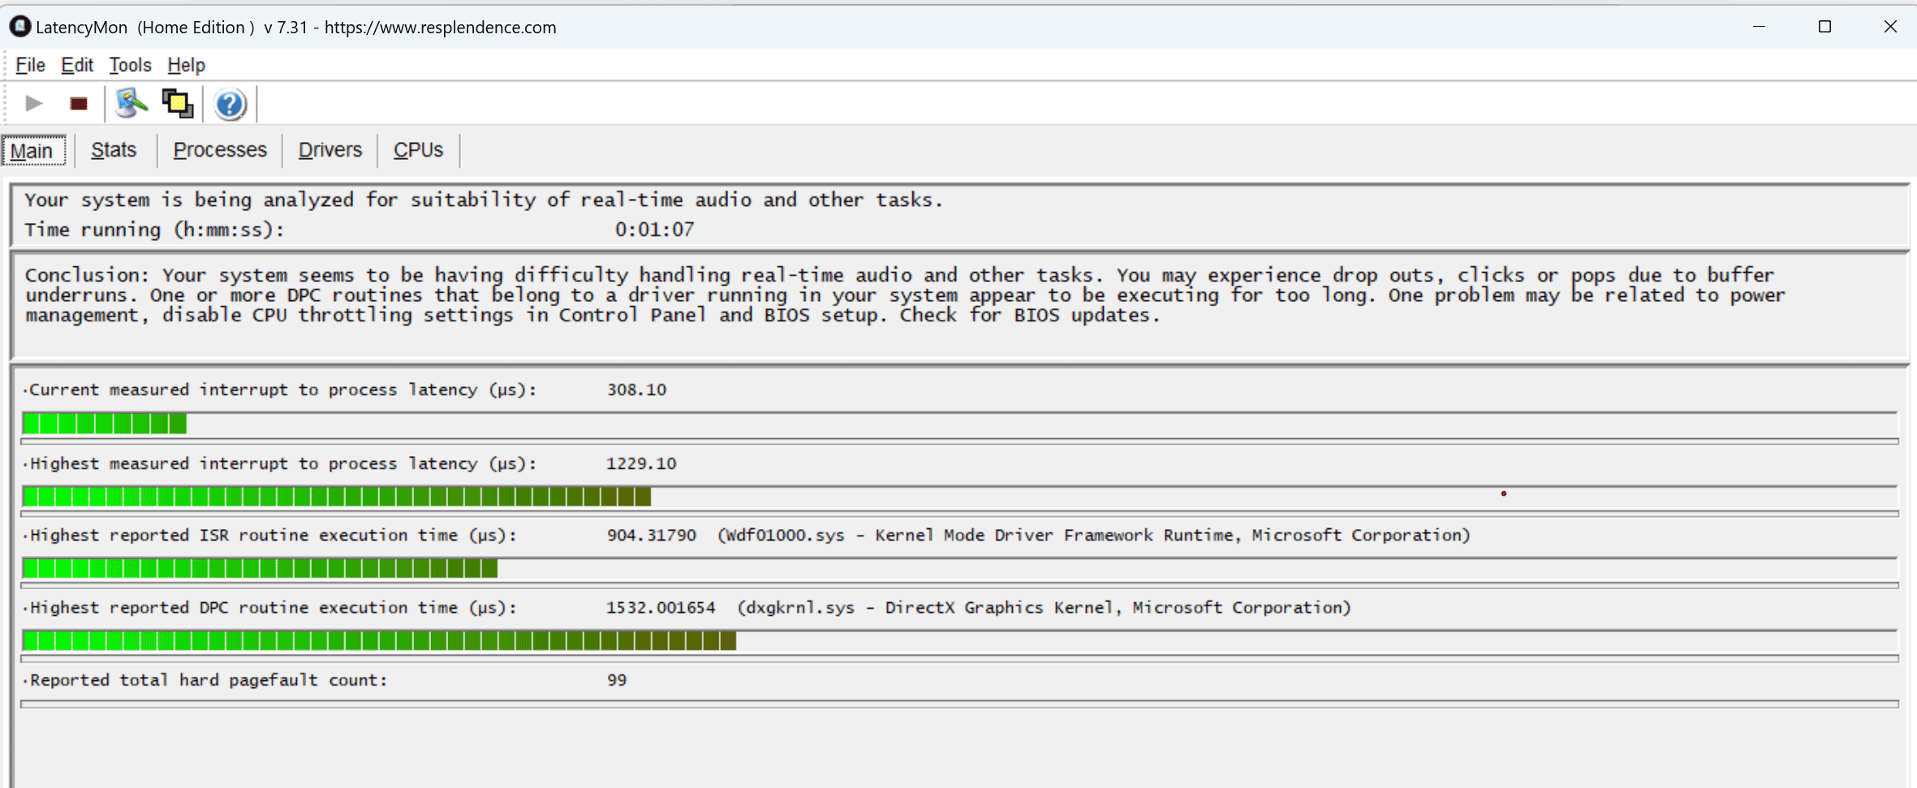1917x788 pixels.
Task: Start monitoring with the play button
Action: coord(33,104)
